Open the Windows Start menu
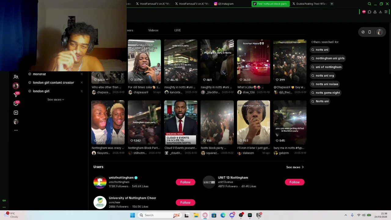 (x=132, y=215)
